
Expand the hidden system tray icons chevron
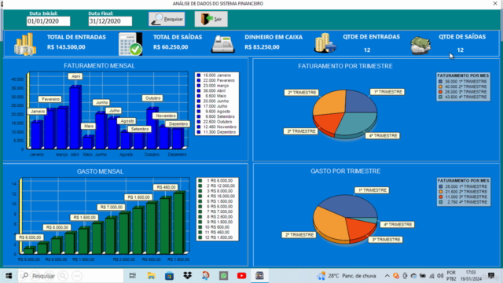point(387,276)
